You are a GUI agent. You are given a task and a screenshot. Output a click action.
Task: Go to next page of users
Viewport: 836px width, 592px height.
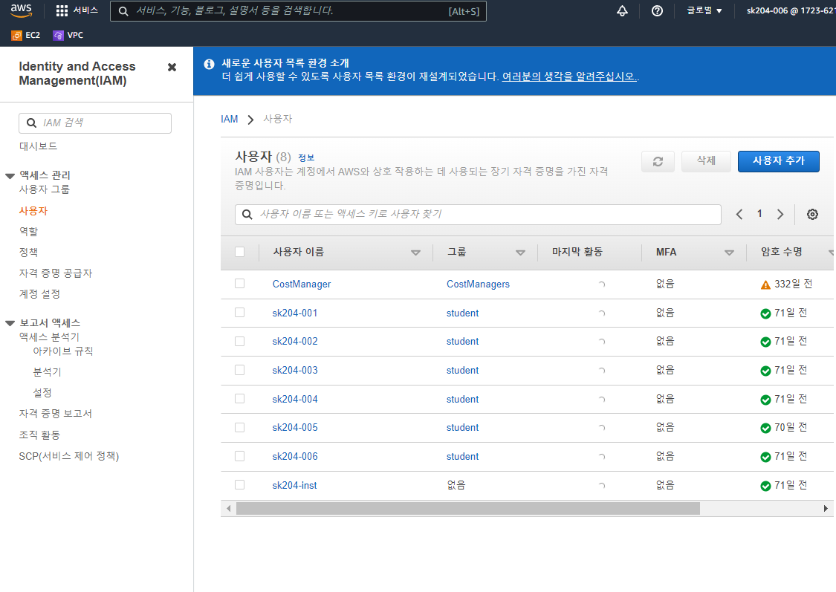click(780, 214)
